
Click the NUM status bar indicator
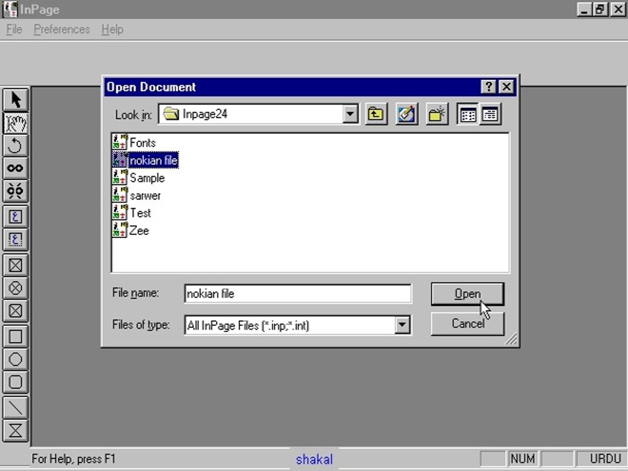[x=523, y=459]
